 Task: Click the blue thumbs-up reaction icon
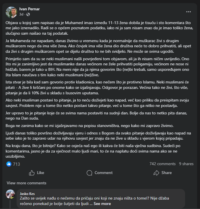coord(9,164)
